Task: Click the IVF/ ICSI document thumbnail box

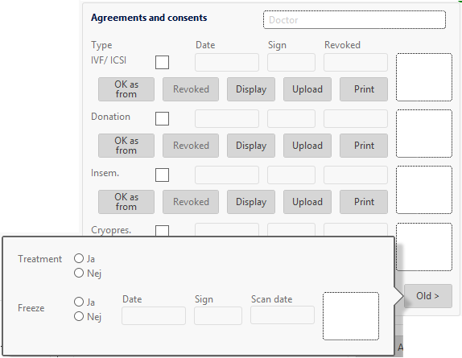Action: (424, 77)
